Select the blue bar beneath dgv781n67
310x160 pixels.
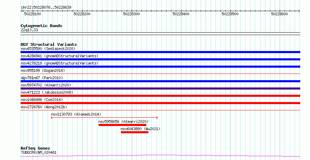[160, 81]
